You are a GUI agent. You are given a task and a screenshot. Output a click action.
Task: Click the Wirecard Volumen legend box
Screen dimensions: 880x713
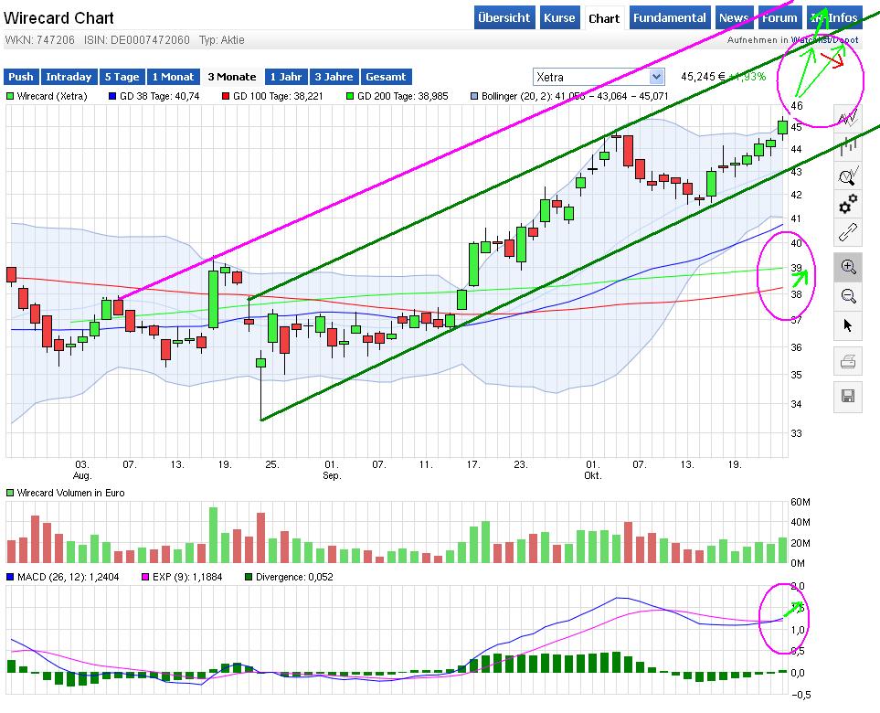pos(9,493)
